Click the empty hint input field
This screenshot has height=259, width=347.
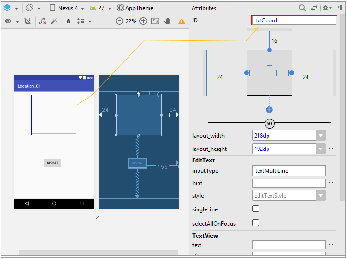point(289,183)
